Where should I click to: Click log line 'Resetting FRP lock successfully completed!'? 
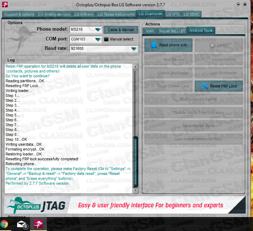click(x=42, y=159)
